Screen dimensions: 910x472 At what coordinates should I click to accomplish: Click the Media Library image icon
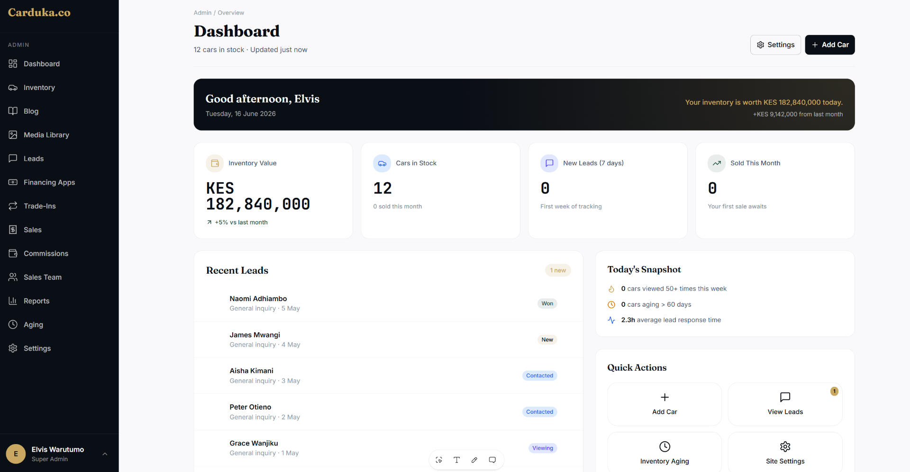[13, 135]
